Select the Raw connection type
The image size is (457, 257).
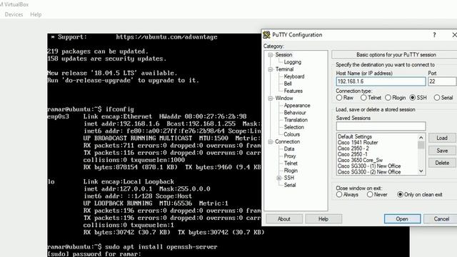click(344, 98)
